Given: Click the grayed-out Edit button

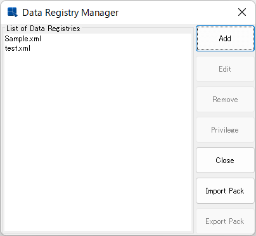Looking at the screenshot, I should click(x=225, y=69).
